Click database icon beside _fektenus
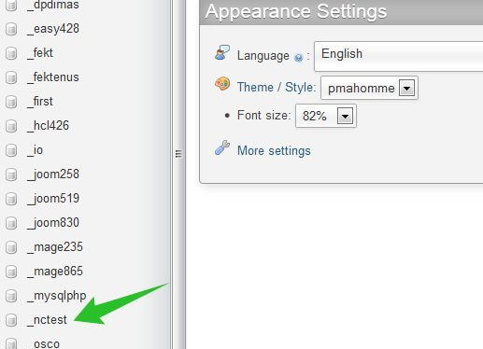 tap(11, 77)
